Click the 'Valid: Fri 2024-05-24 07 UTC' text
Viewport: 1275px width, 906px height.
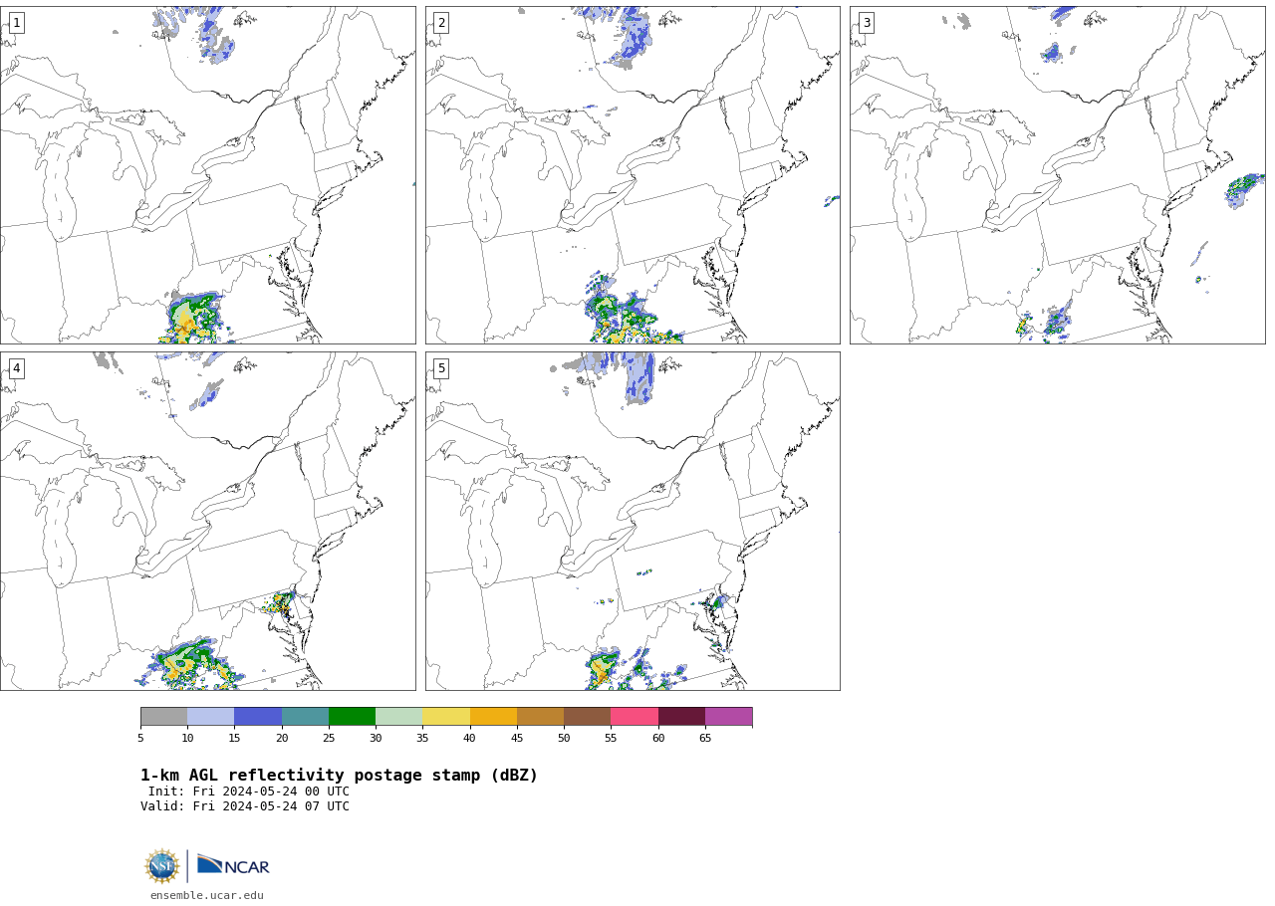(245, 806)
